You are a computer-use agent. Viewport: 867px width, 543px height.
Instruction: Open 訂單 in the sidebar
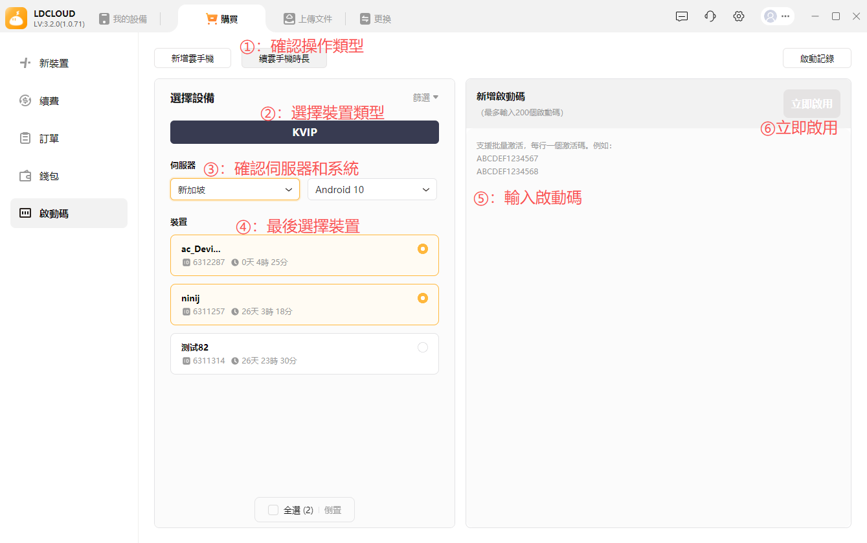click(49, 139)
